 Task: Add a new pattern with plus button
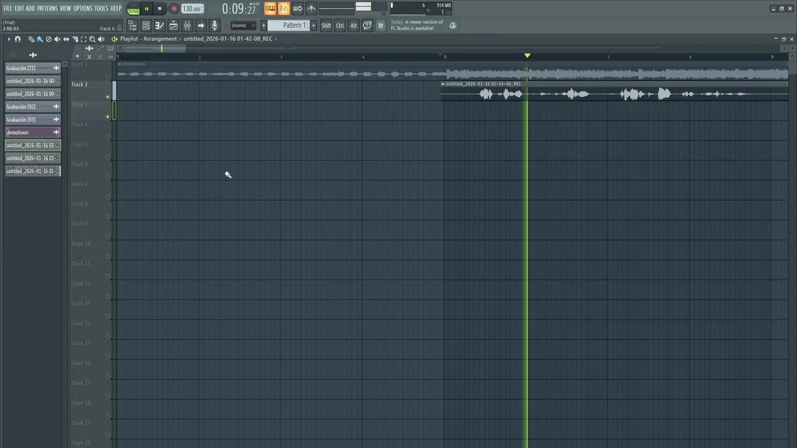click(x=313, y=26)
